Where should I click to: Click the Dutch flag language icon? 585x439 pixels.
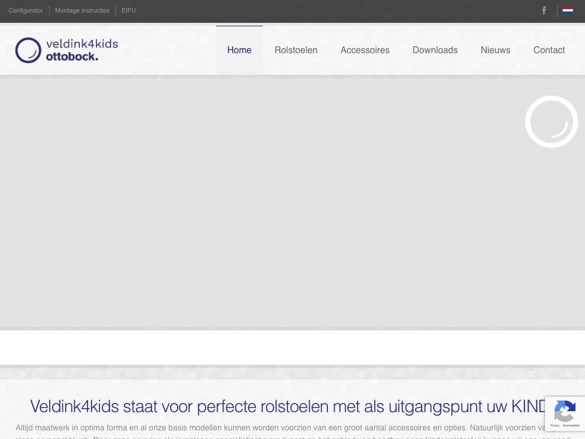(568, 10)
